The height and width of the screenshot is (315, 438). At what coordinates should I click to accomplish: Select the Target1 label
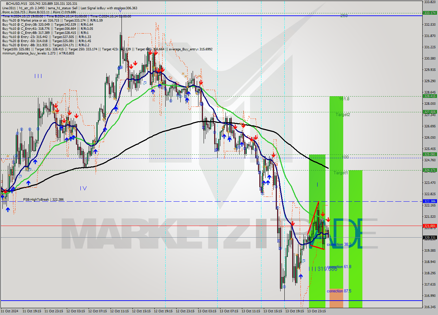pyautogui.click(x=341, y=173)
